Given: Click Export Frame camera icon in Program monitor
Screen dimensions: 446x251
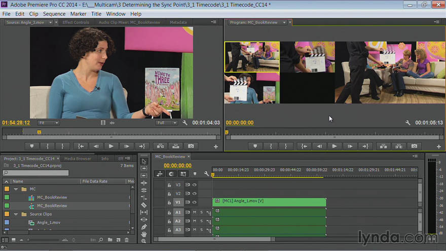Looking at the screenshot, I should tap(414, 146).
